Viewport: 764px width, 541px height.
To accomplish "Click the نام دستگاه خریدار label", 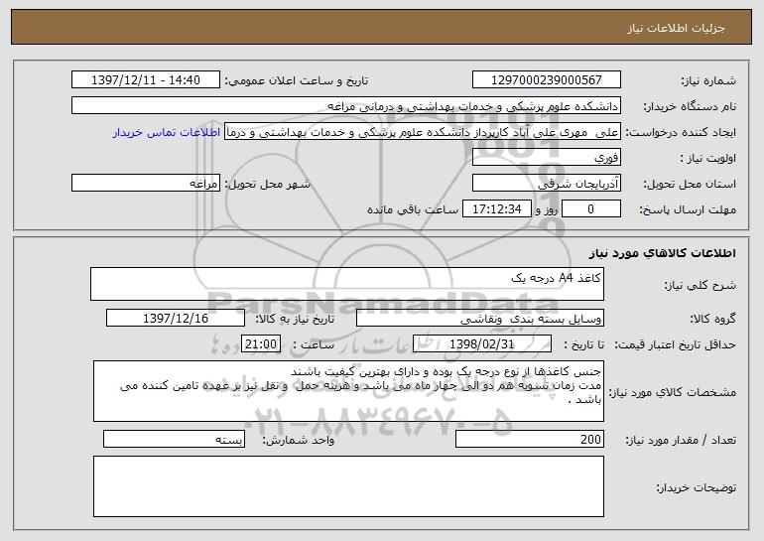I will click(x=690, y=107).
